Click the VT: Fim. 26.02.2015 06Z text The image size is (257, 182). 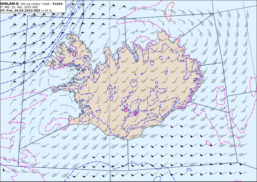20,11
